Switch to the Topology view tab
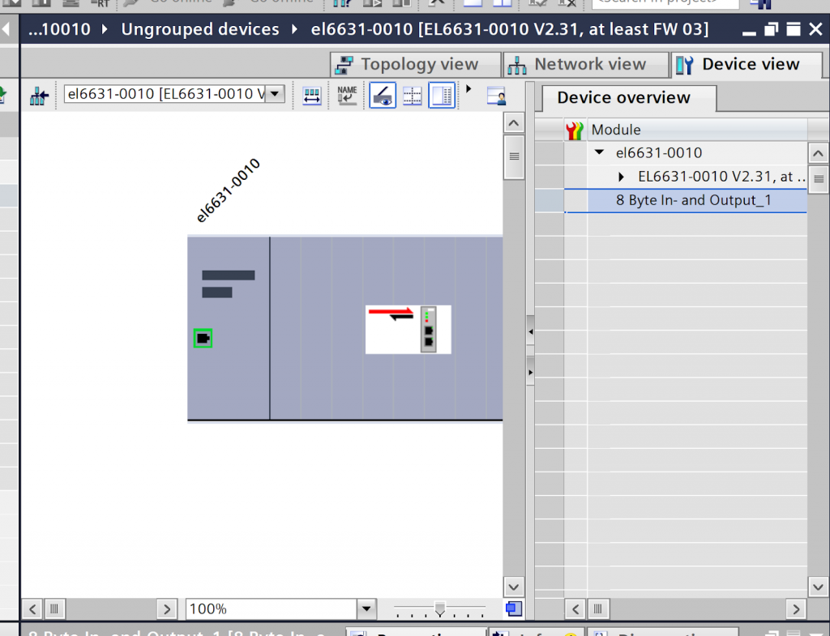This screenshot has height=636, width=830. (x=409, y=65)
